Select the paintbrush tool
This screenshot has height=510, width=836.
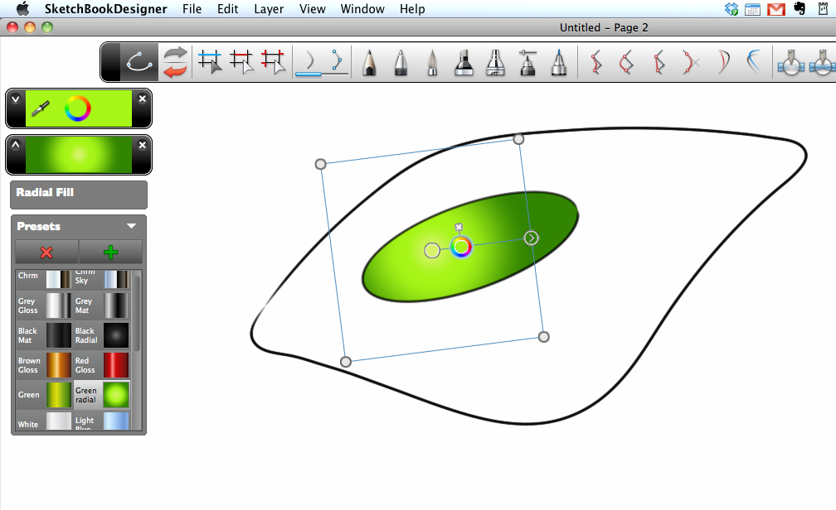(432, 63)
